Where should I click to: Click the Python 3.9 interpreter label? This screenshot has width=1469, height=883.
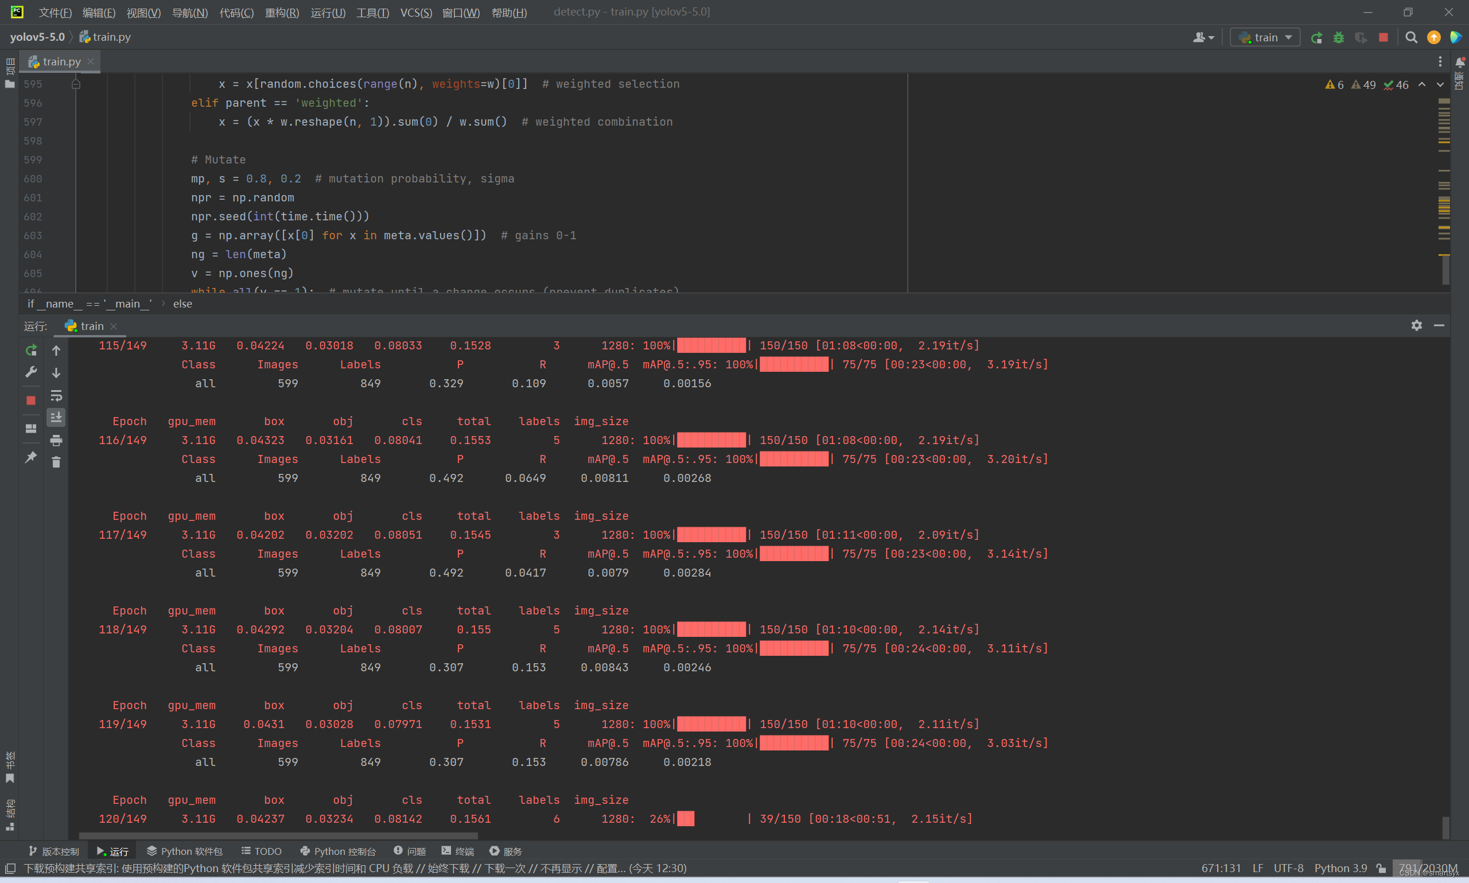coord(1340,868)
